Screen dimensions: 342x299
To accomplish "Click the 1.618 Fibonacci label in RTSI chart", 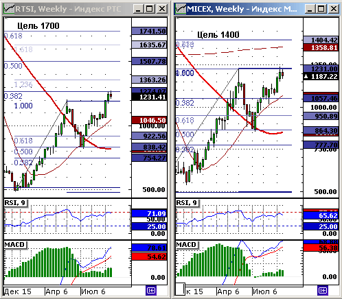I will coord(23,49).
